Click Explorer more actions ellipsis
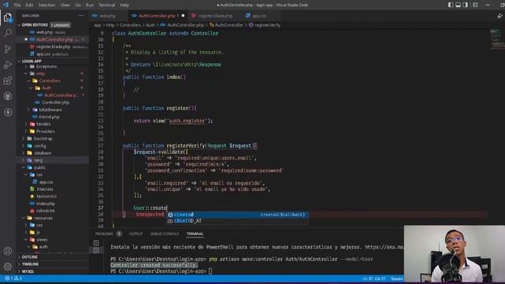Viewport: 505px width, 284px height. [81, 16]
